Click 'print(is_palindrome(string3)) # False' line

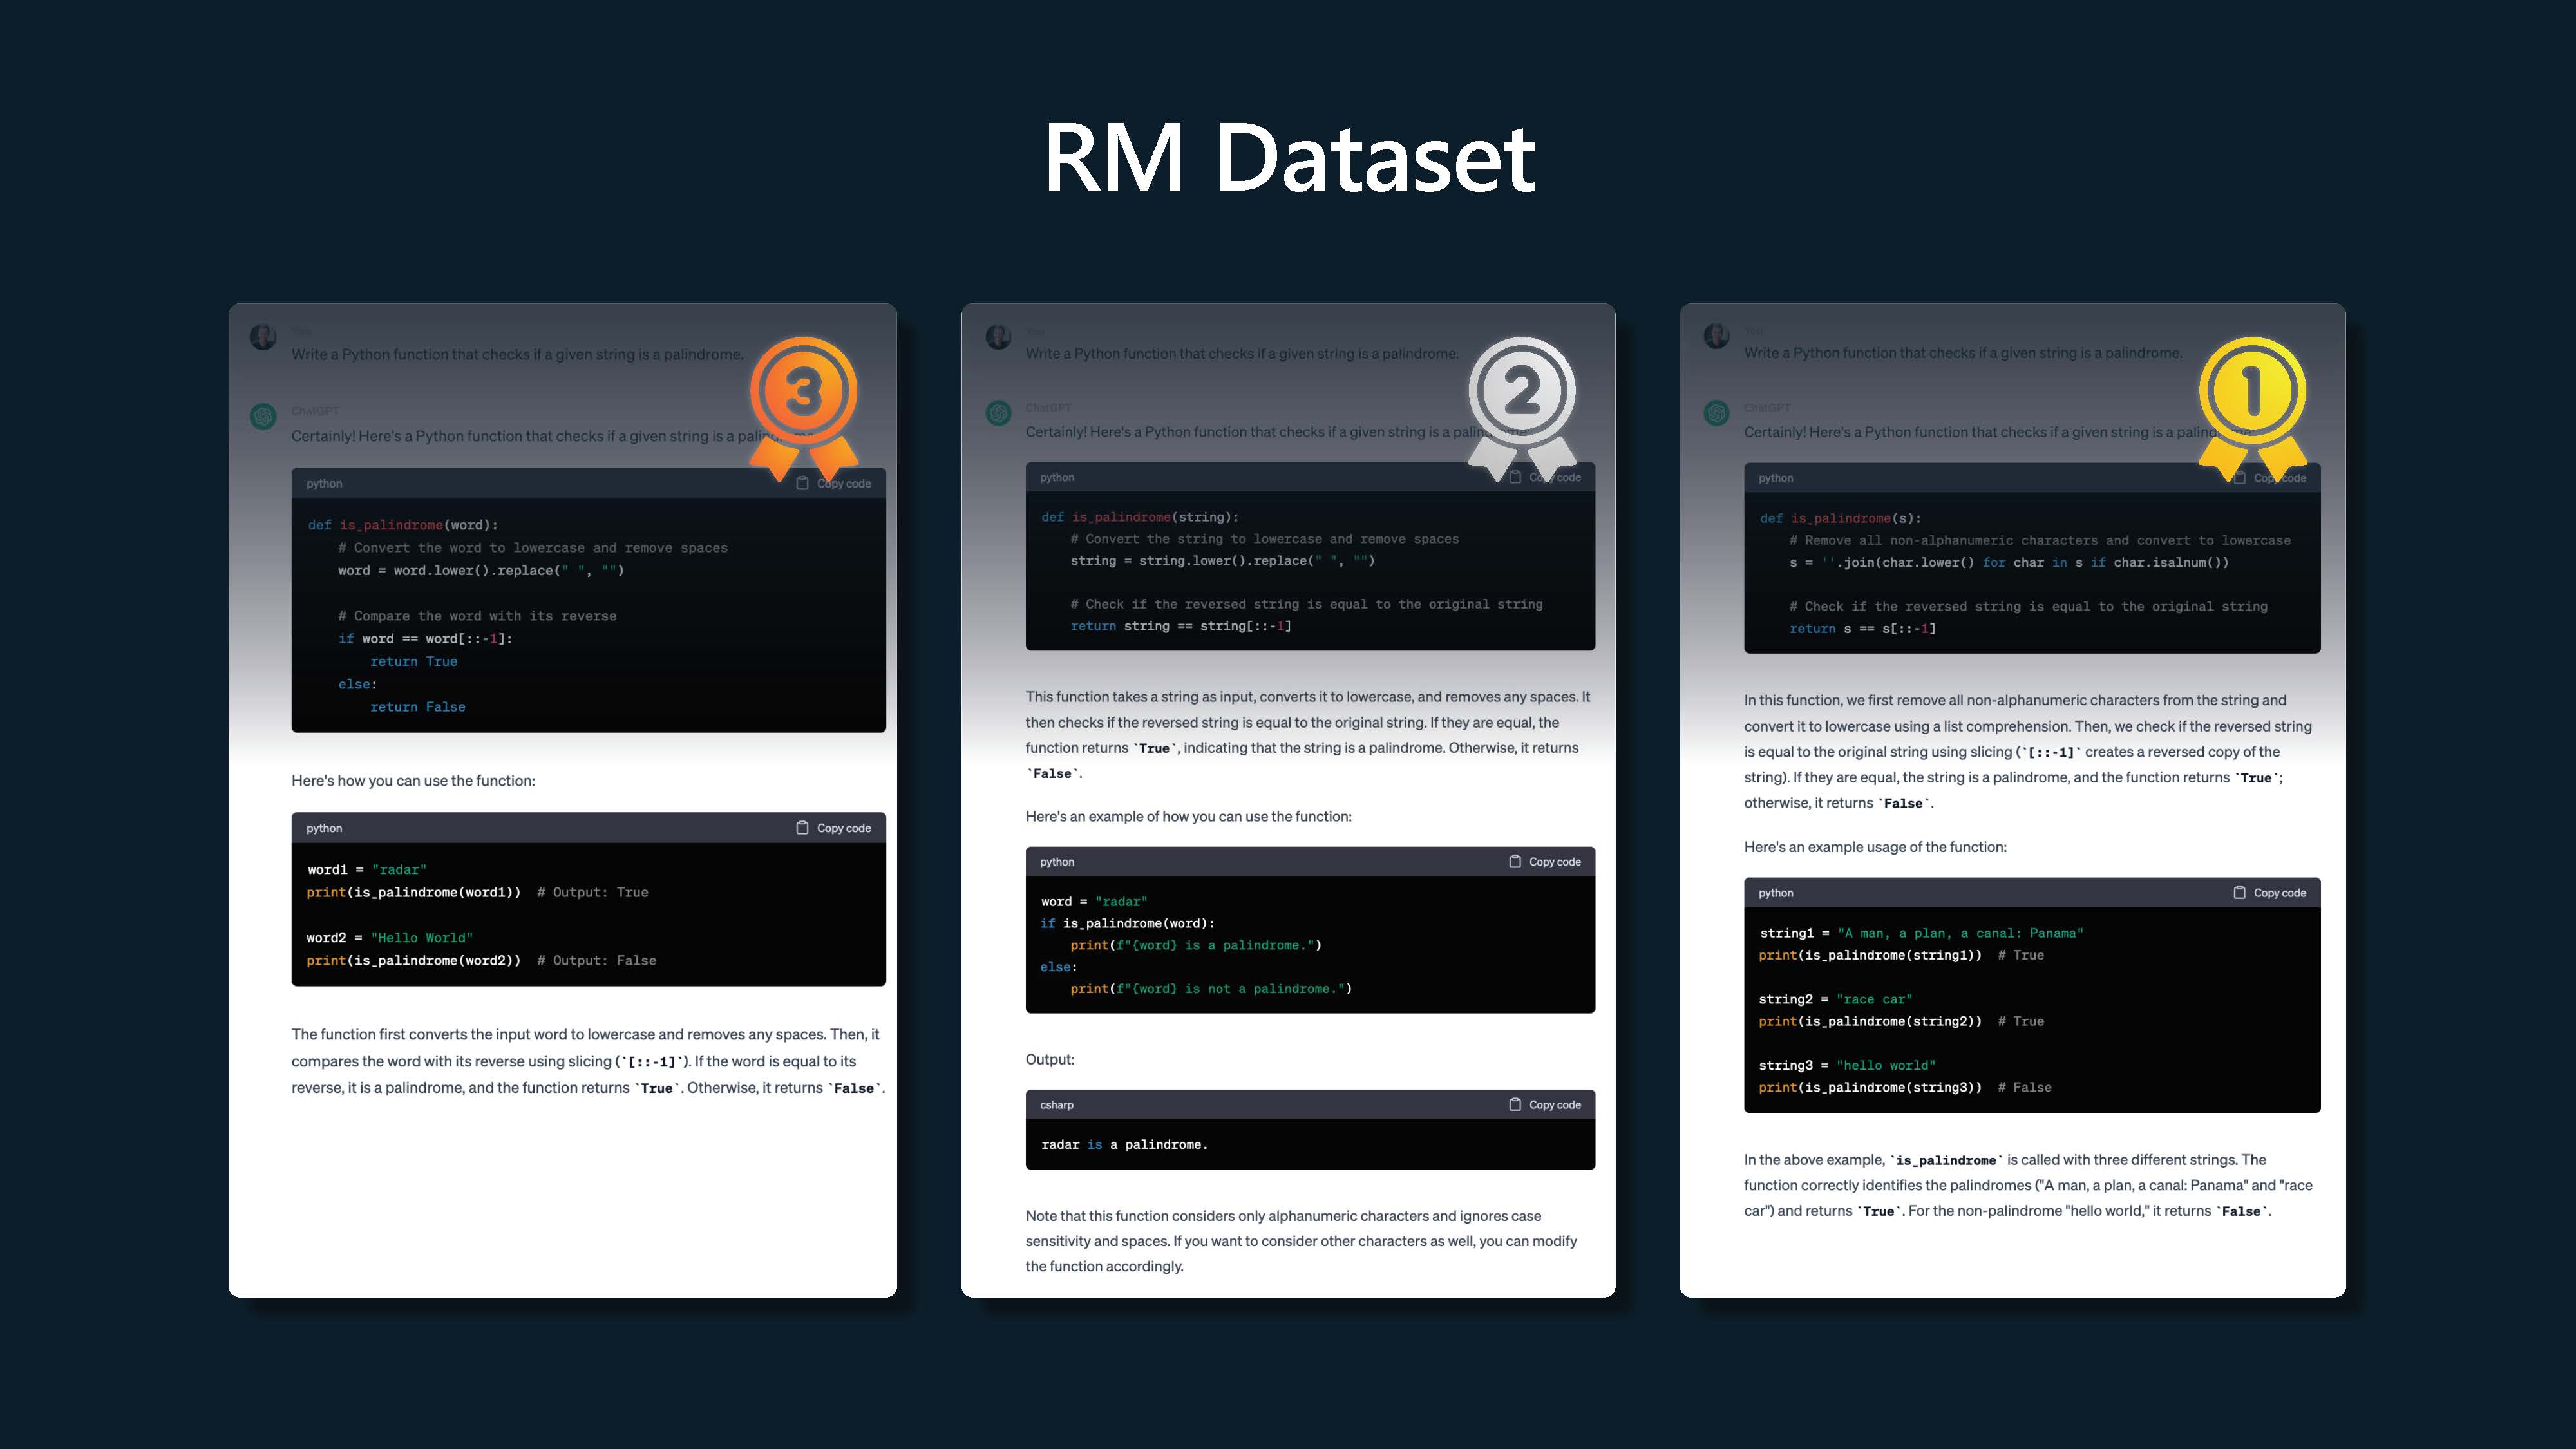point(1905,1087)
